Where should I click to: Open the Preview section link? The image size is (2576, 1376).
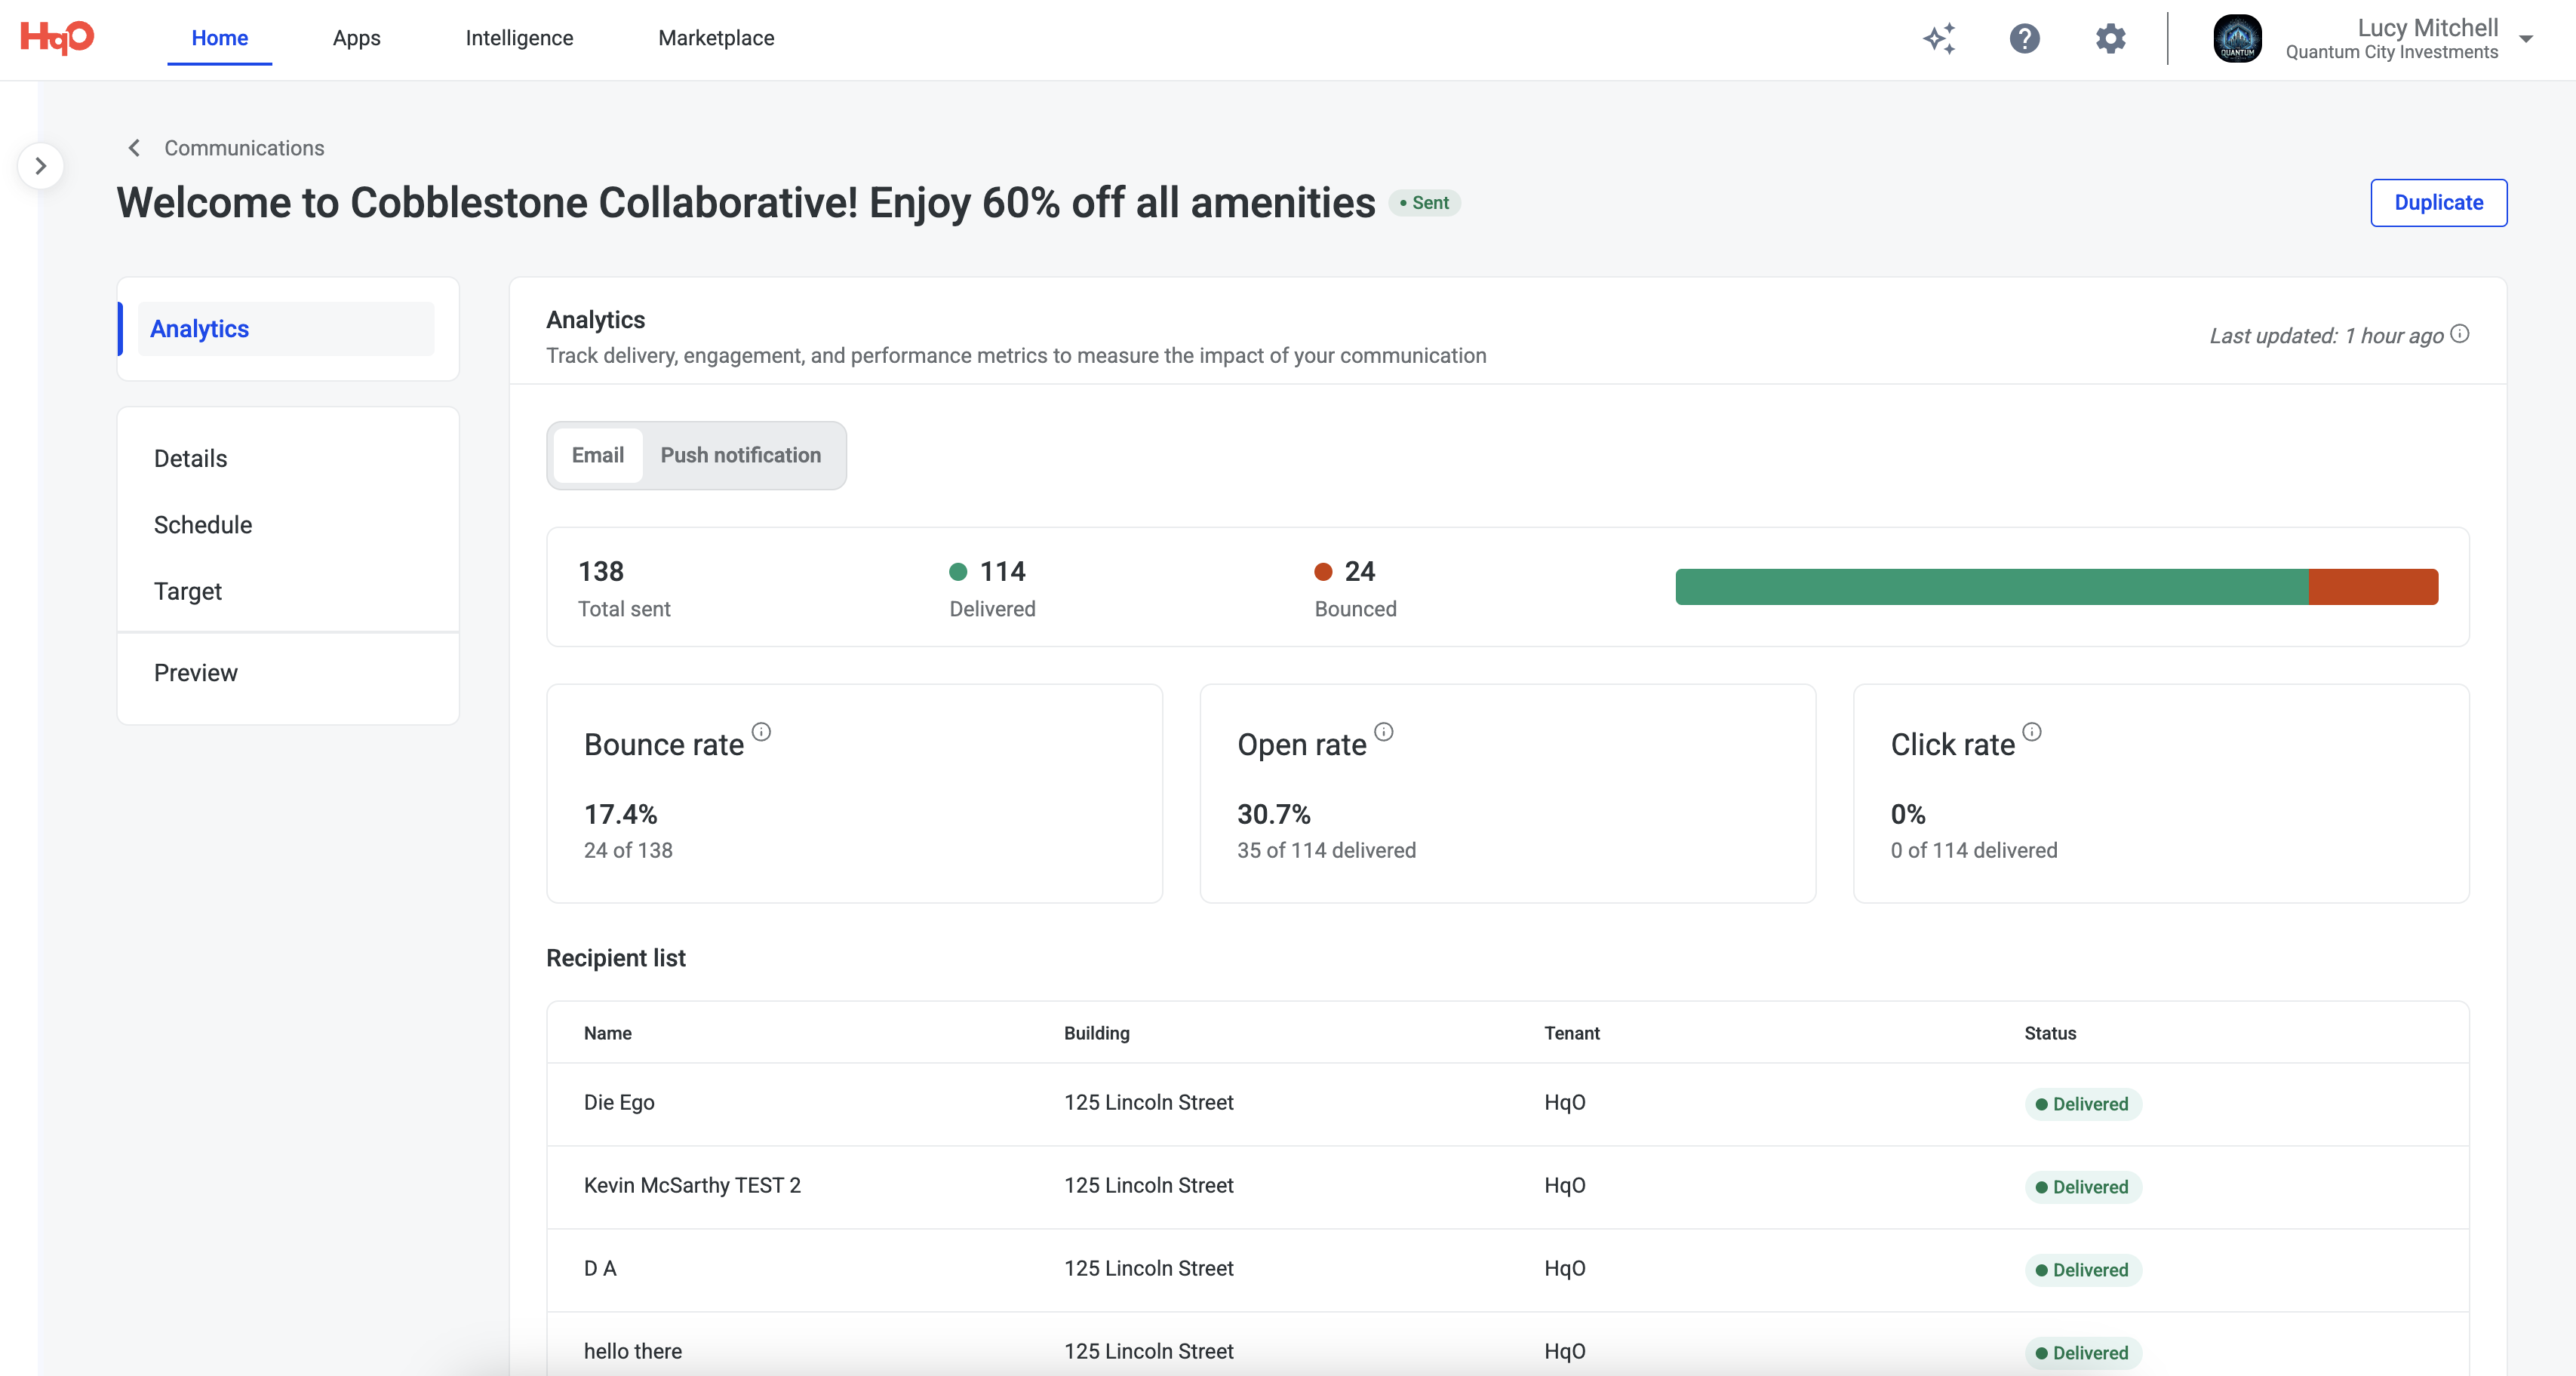point(196,673)
